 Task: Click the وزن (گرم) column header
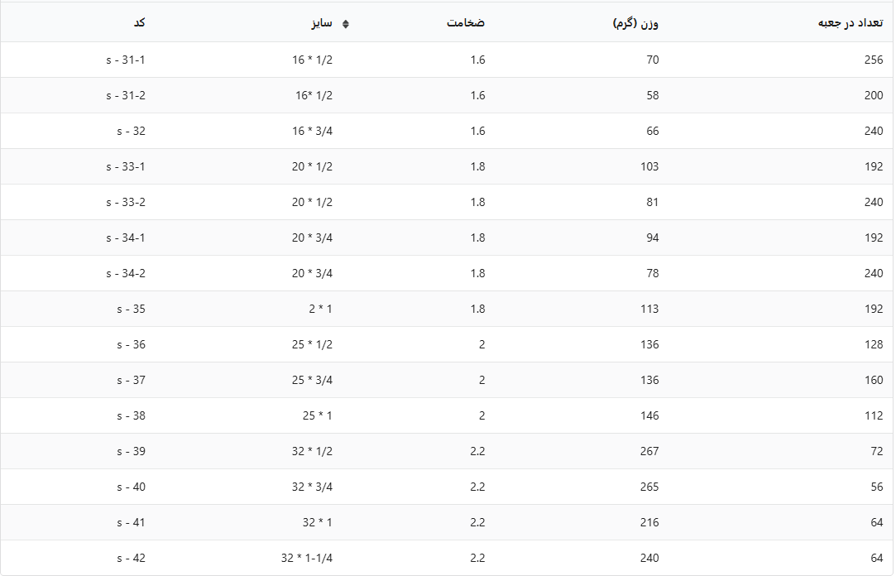[635, 23]
